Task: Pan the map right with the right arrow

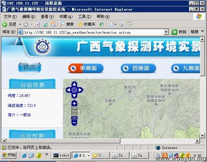Action: [x=80, y=90]
